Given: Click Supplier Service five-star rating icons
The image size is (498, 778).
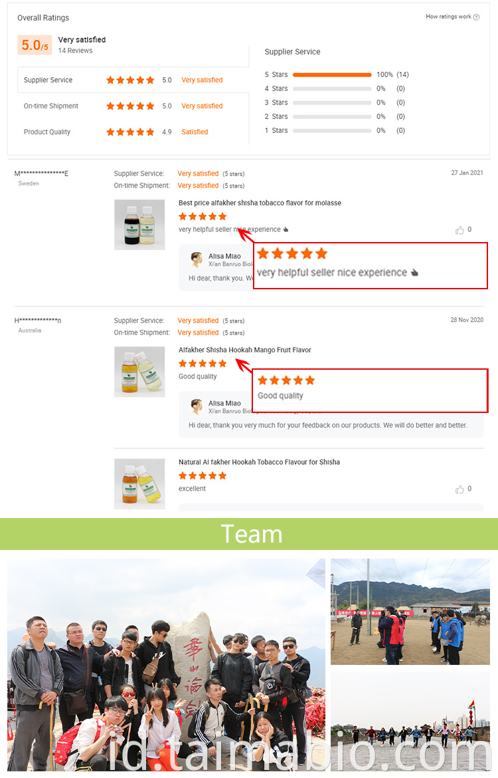Looking at the screenshot, I should pos(130,80).
